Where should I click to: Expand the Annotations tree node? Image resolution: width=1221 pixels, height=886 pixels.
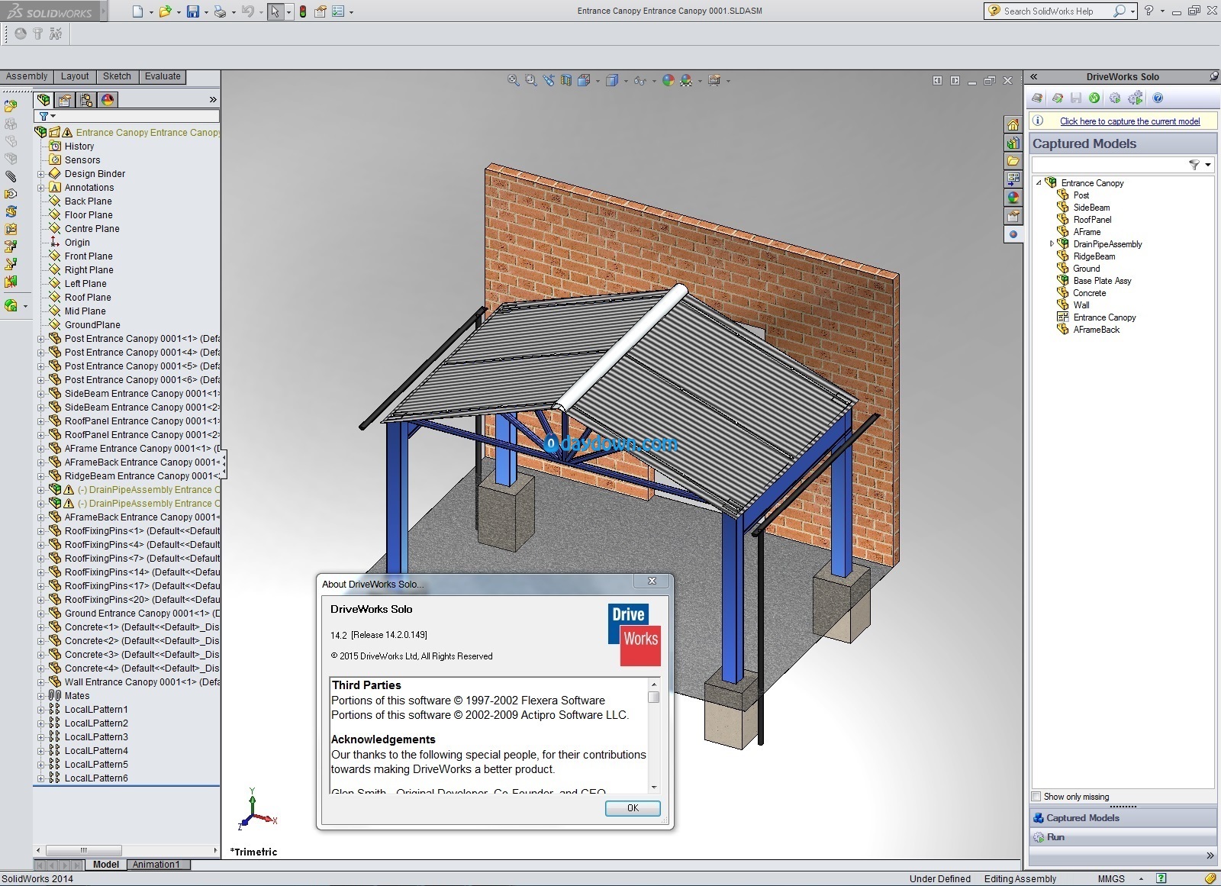[x=41, y=188]
